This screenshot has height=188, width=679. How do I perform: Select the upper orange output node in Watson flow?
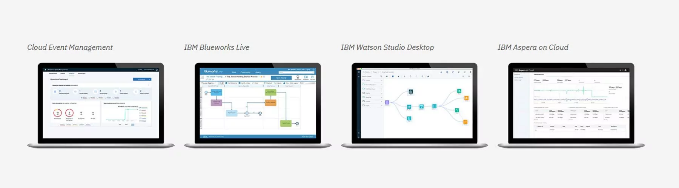point(466,98)
